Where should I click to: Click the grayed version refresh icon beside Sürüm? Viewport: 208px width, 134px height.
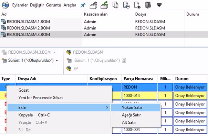(x=124, y=61)
